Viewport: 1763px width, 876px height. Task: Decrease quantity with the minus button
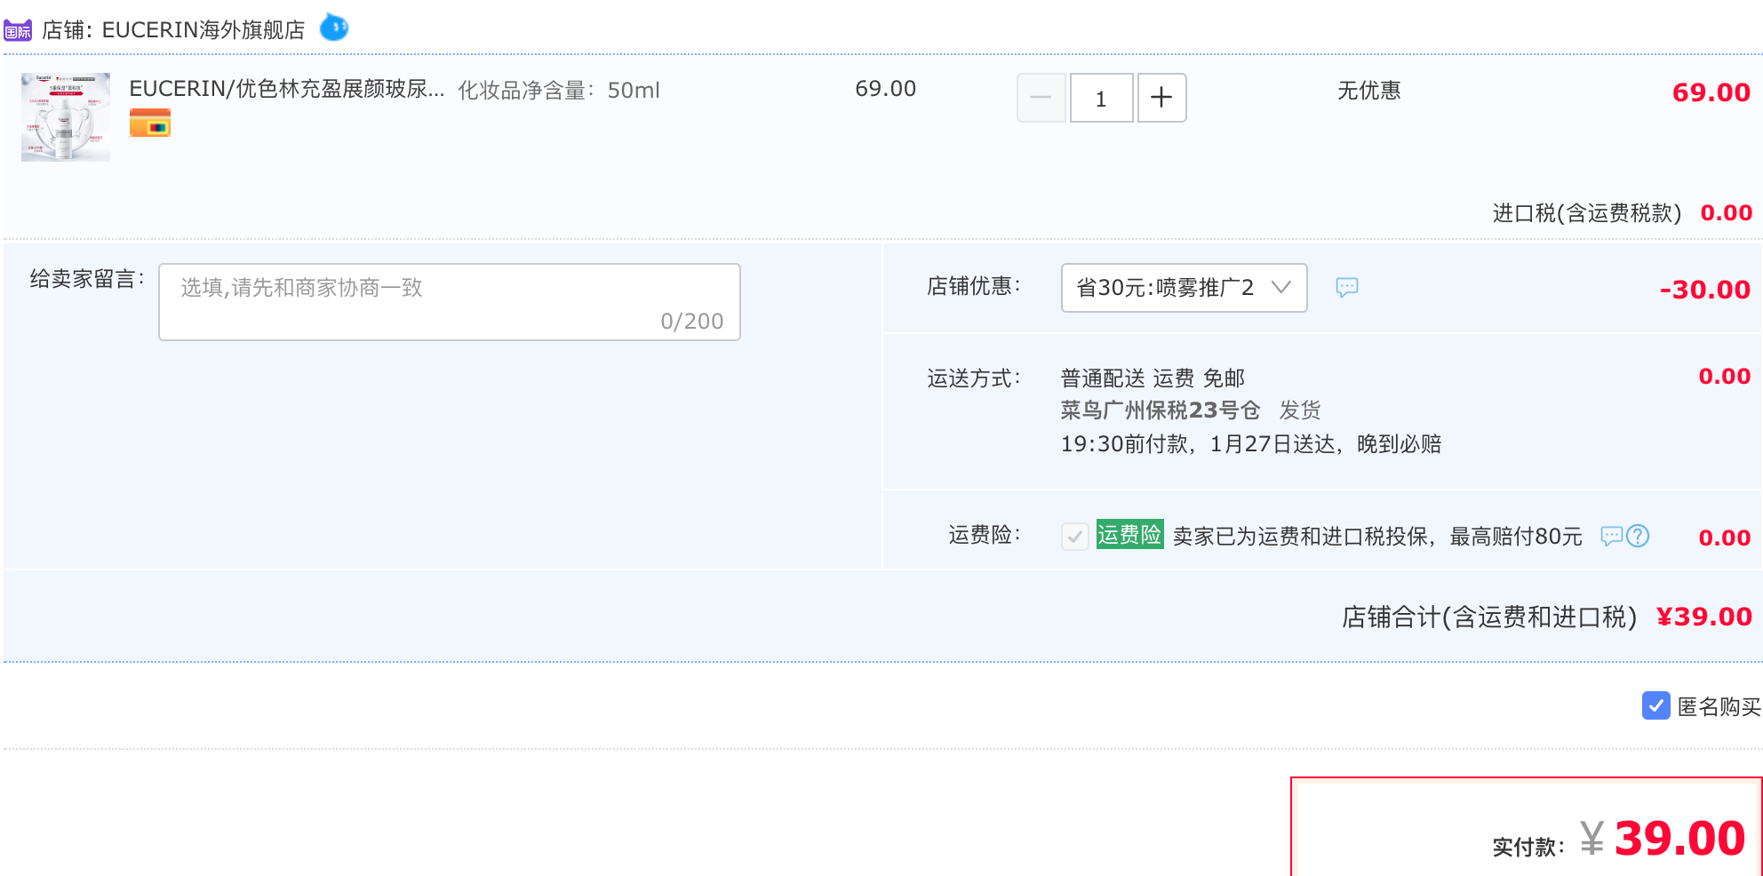[x=1041, y=98]
